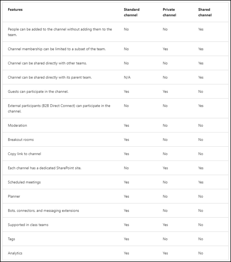The height and width of the screenshot is (262, 231).
Task: Click the Standard channel column header
Action: pos(131,12)
